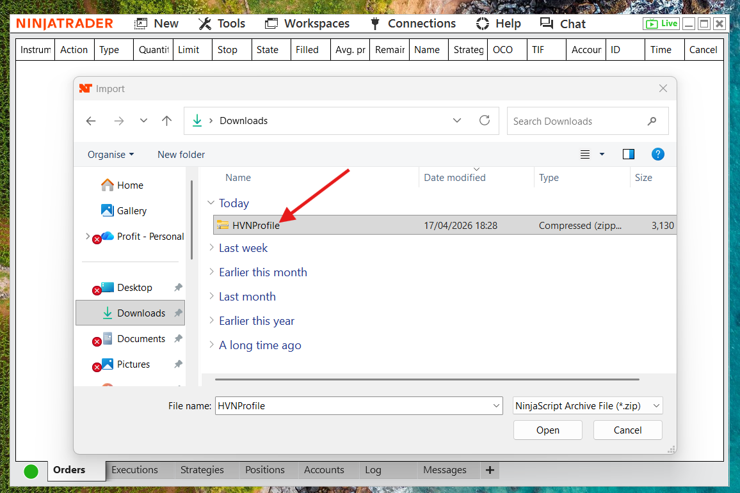Click the pin icon next to Documents
This screenshot has height=493, width=740.
click(178, 338)
